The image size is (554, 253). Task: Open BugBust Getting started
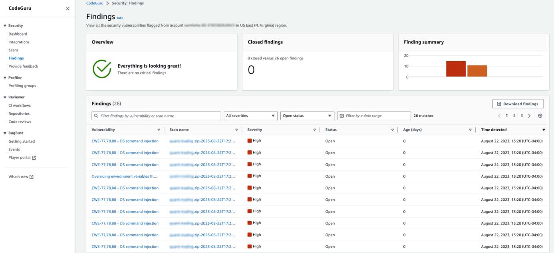pos(22,141)
